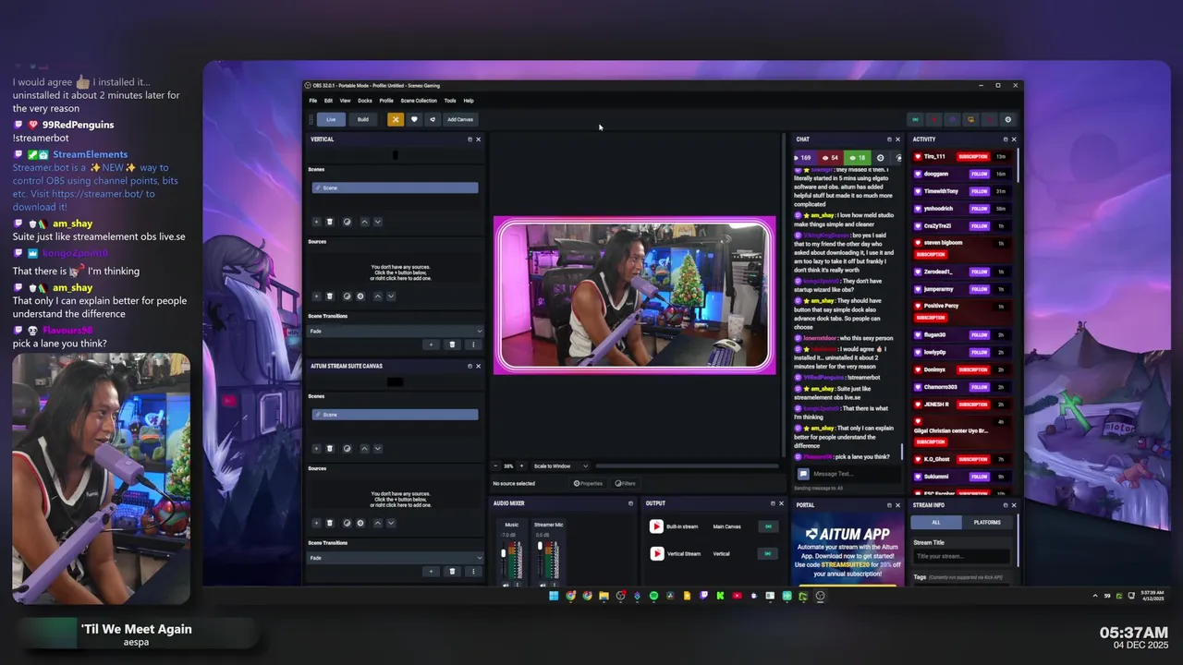Move scene down in Vertical dock

click(377, 222)
